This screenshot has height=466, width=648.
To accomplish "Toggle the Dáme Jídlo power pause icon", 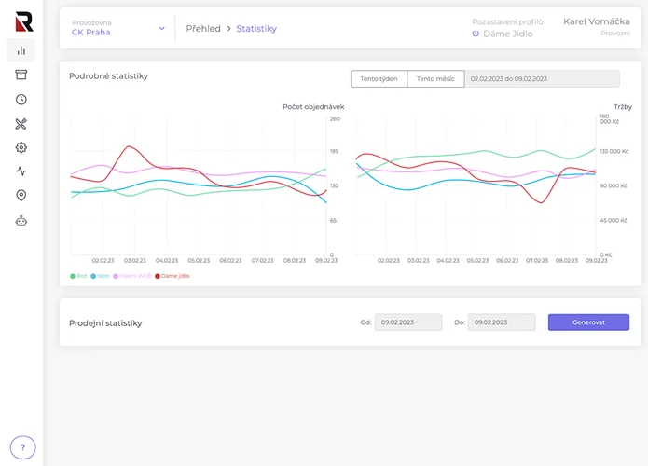I will (x=475, y=34).
